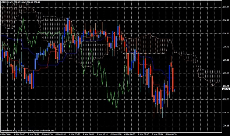Click the 206.15 price axis label
This screenshot has height=136, width=230.
click(x=226, y=126)
